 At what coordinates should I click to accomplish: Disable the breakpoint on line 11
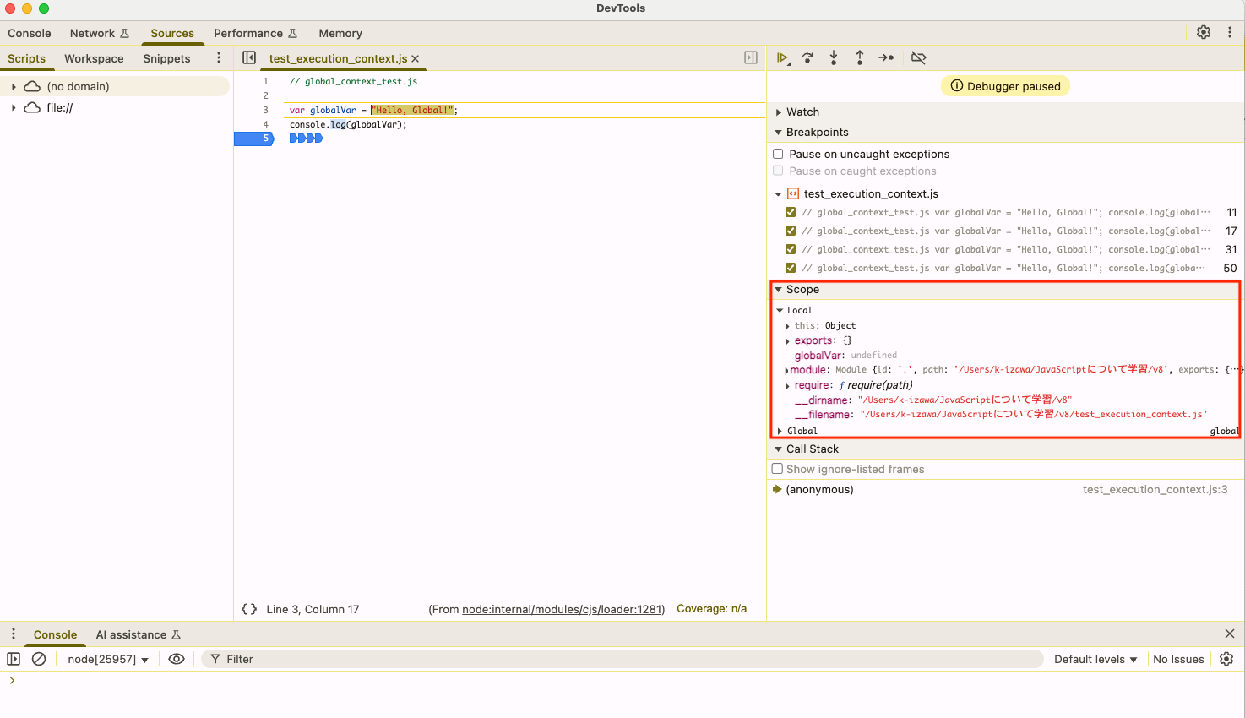click(x=790, y=212)
